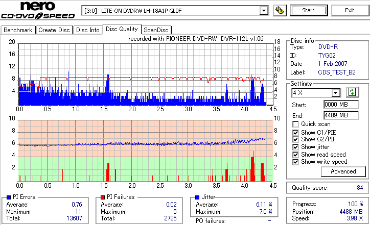Click the drive options tool icon
Image resolution: width=370 pixels, height=225 pixels.
[280, 11]
